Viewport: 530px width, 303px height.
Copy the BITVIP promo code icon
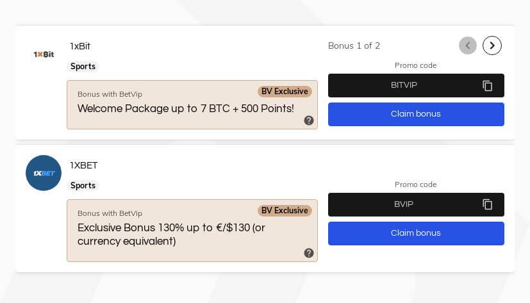pos(487,85)
